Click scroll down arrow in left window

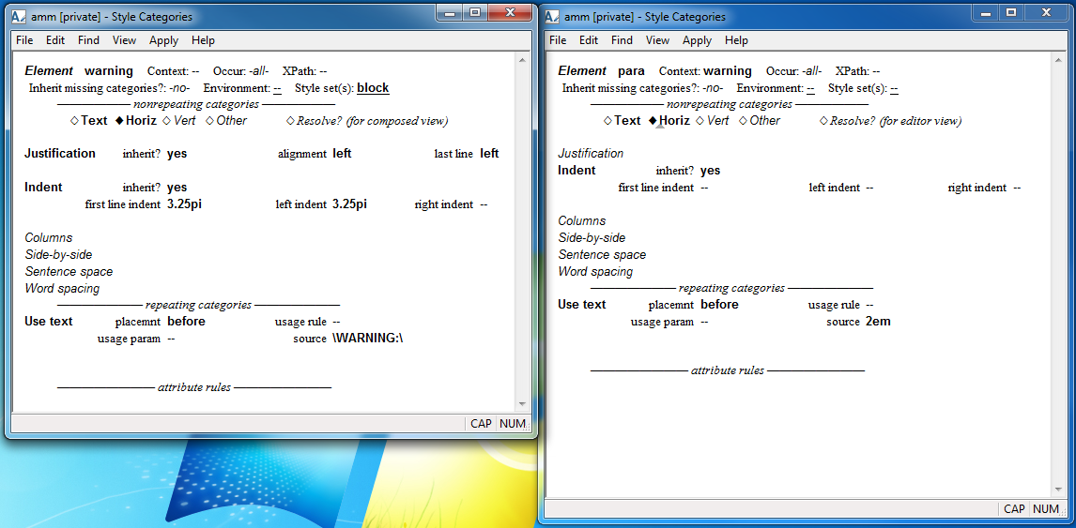click(x=522, y=404)
